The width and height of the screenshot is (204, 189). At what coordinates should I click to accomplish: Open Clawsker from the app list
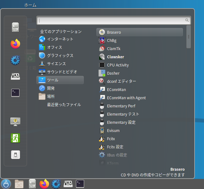[x=140, y=57]
